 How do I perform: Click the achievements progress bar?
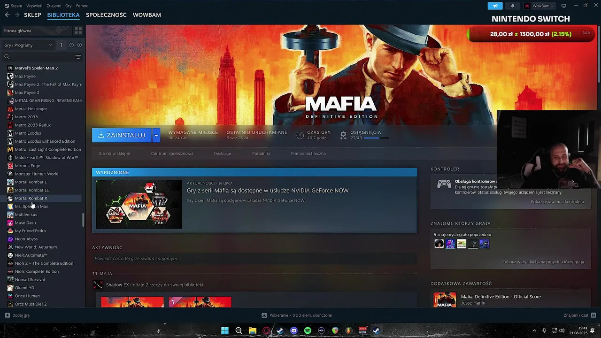(376, 138)
